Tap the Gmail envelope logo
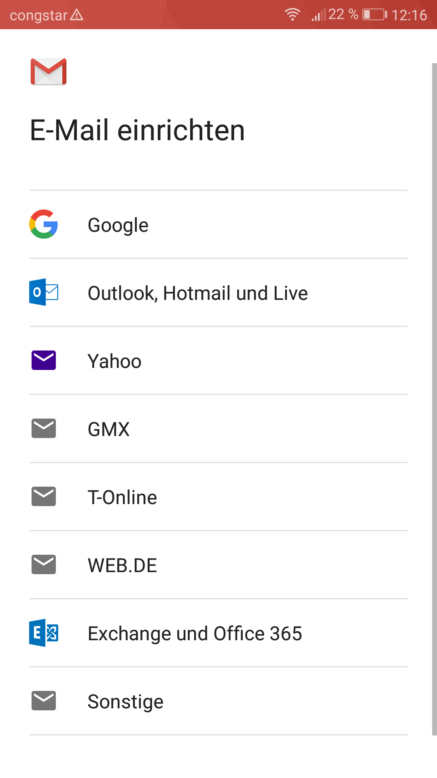The width and height of the screenshot is (437, 778). coord(49,71)
